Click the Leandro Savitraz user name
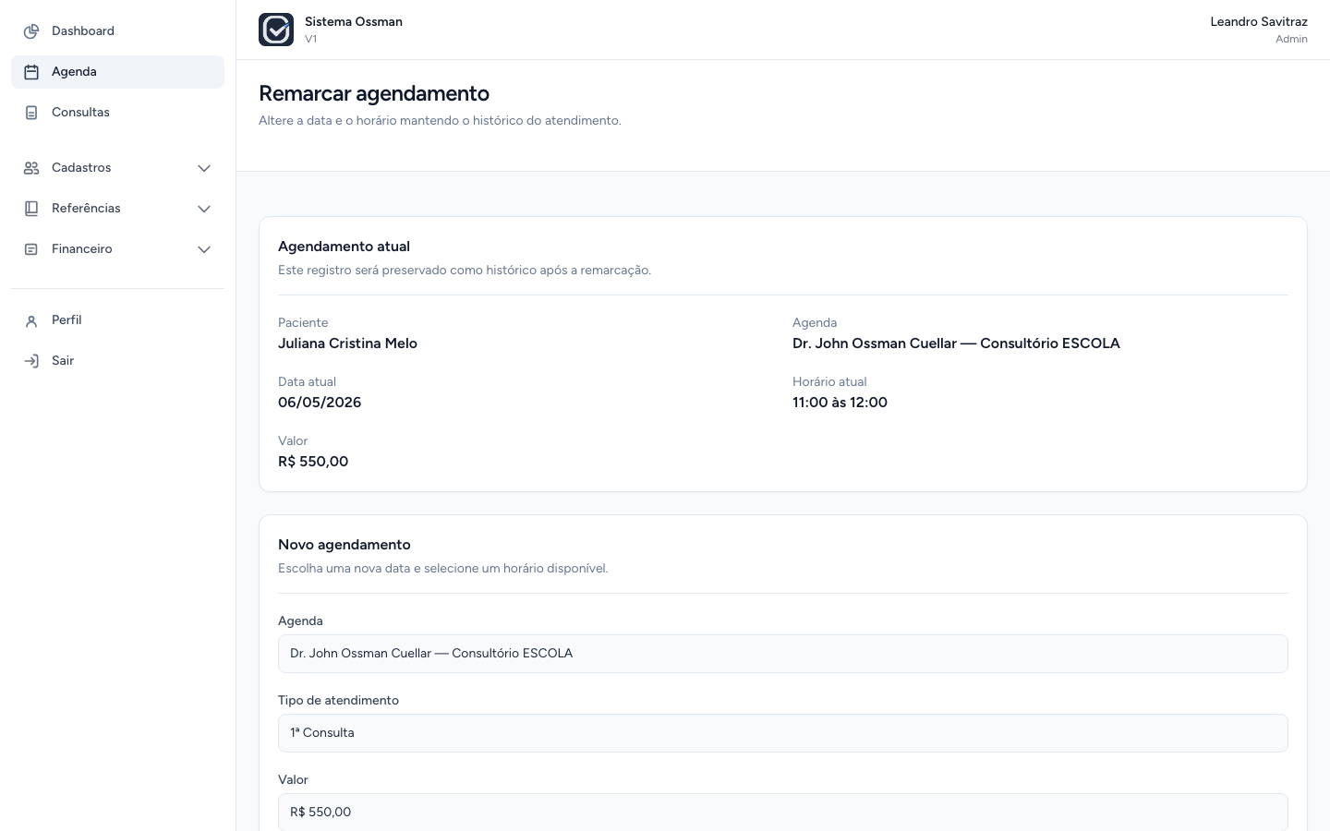This screenshot has height=831, width=1330. (x=1259, y=21)
